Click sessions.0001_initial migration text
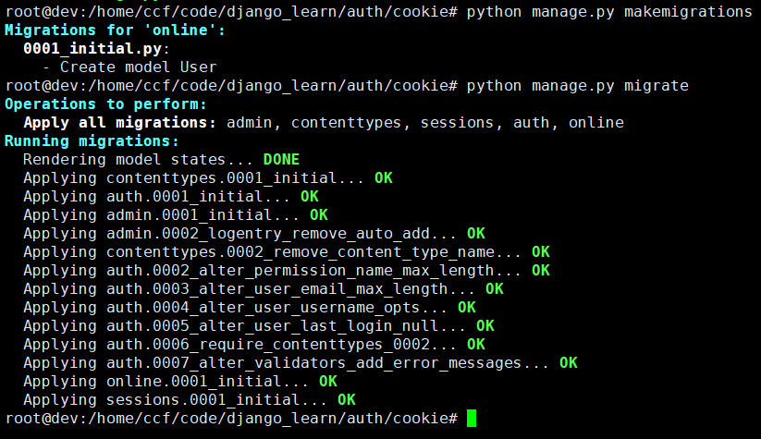This screenshot has height=439, width=761. [203, 399]
